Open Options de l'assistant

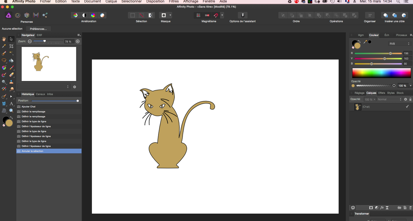(243, 15)
